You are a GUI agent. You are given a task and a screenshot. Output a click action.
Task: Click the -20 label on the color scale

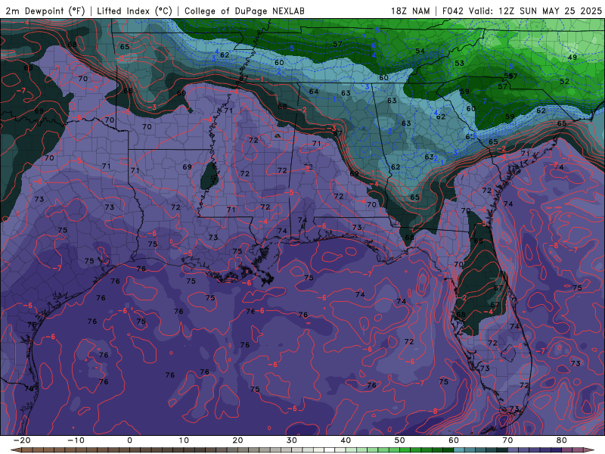pyautogui.click(x=22, y=440)
